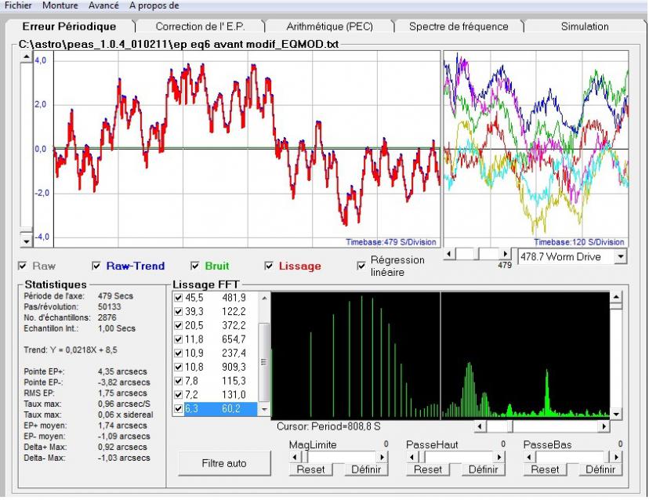649x500 pixels.
Task: Uncheck the 7,8 / 115,3 FFT entry
Action: pyautogui.click(x=179, y=381)
